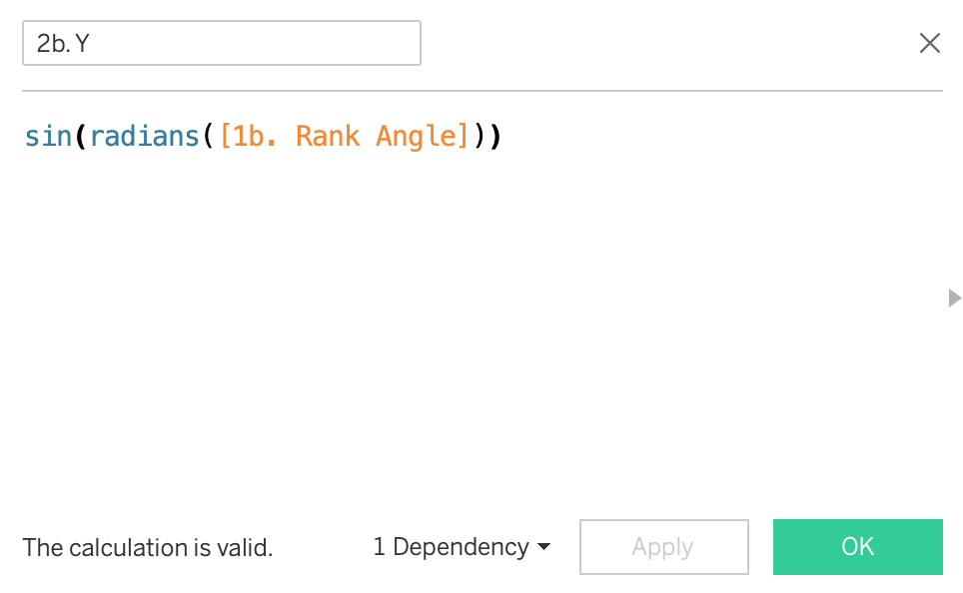
Task: Click the calculation name field 2b. Y
Action: 221,44
